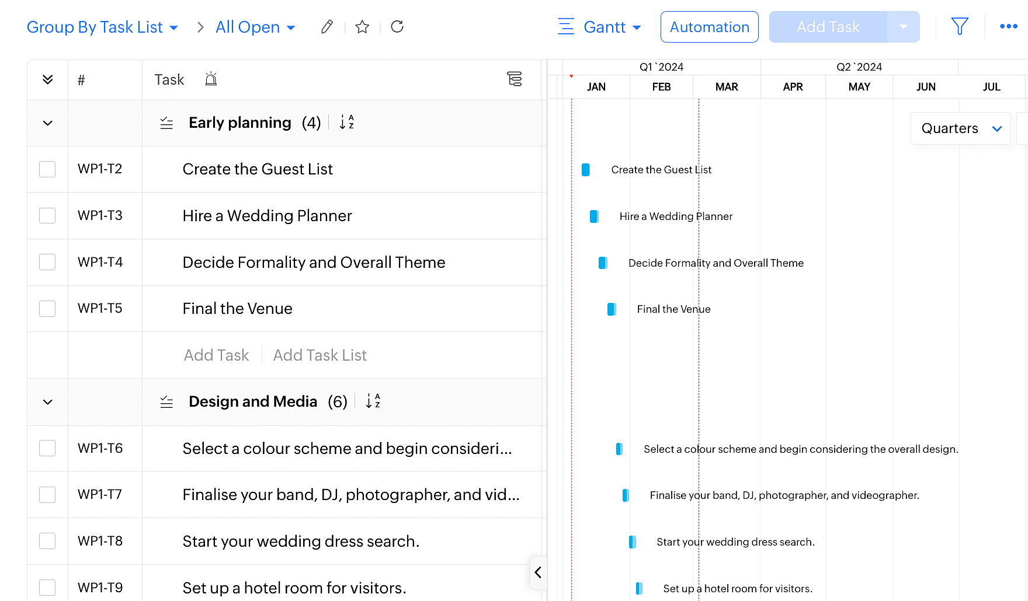The height and width of the screenshot is (601, 1028).
Task: Open the All Open filter menu
Action: coord(255,27)
